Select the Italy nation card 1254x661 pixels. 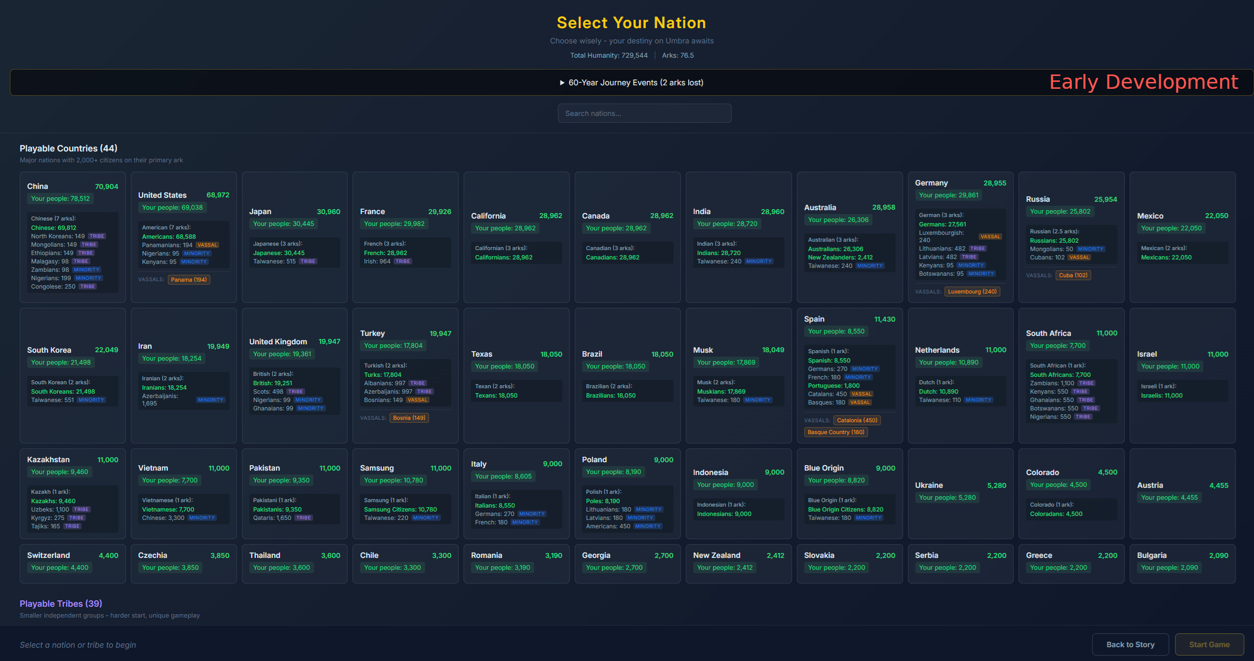(516, 493)
